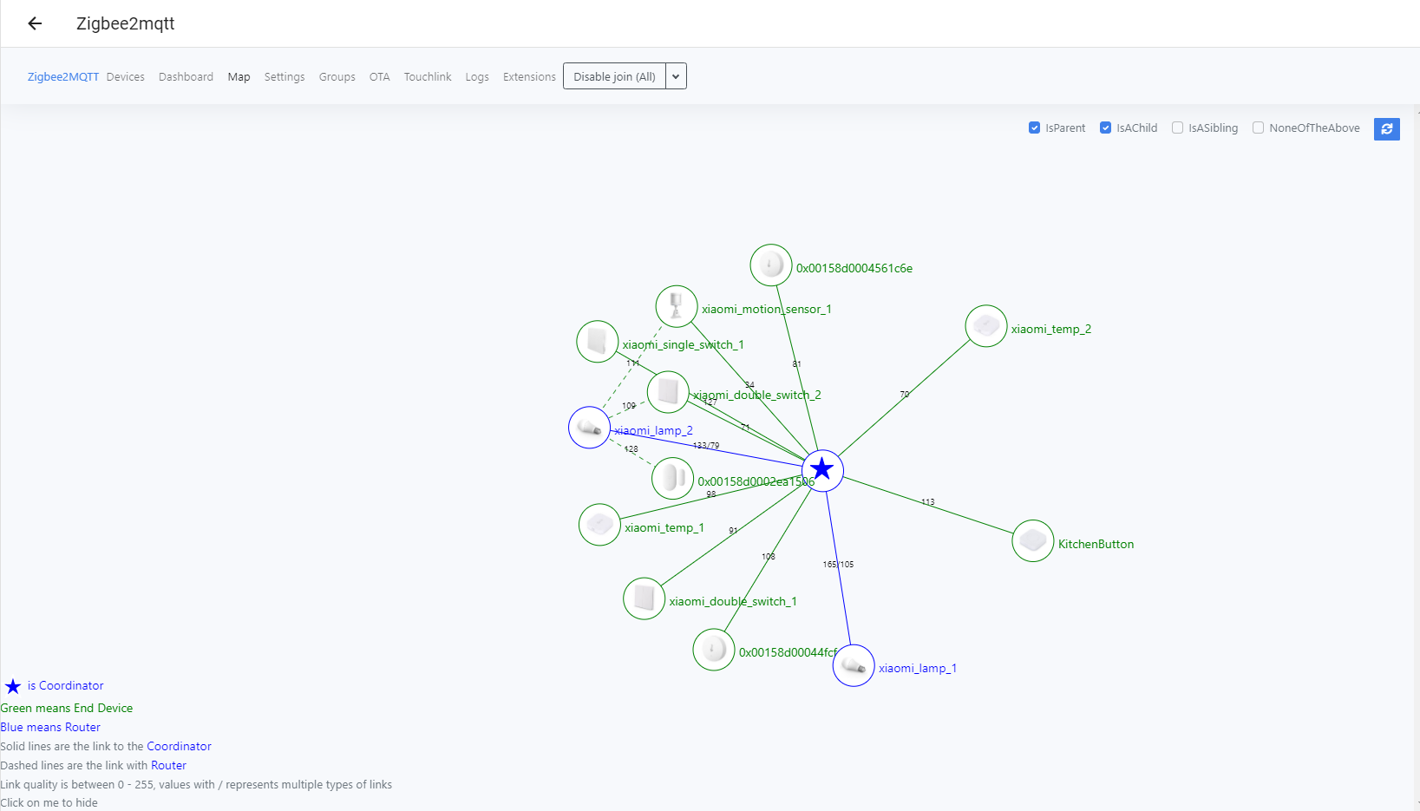Click the xiaomi_double_switch_1 label

(733, 601)
